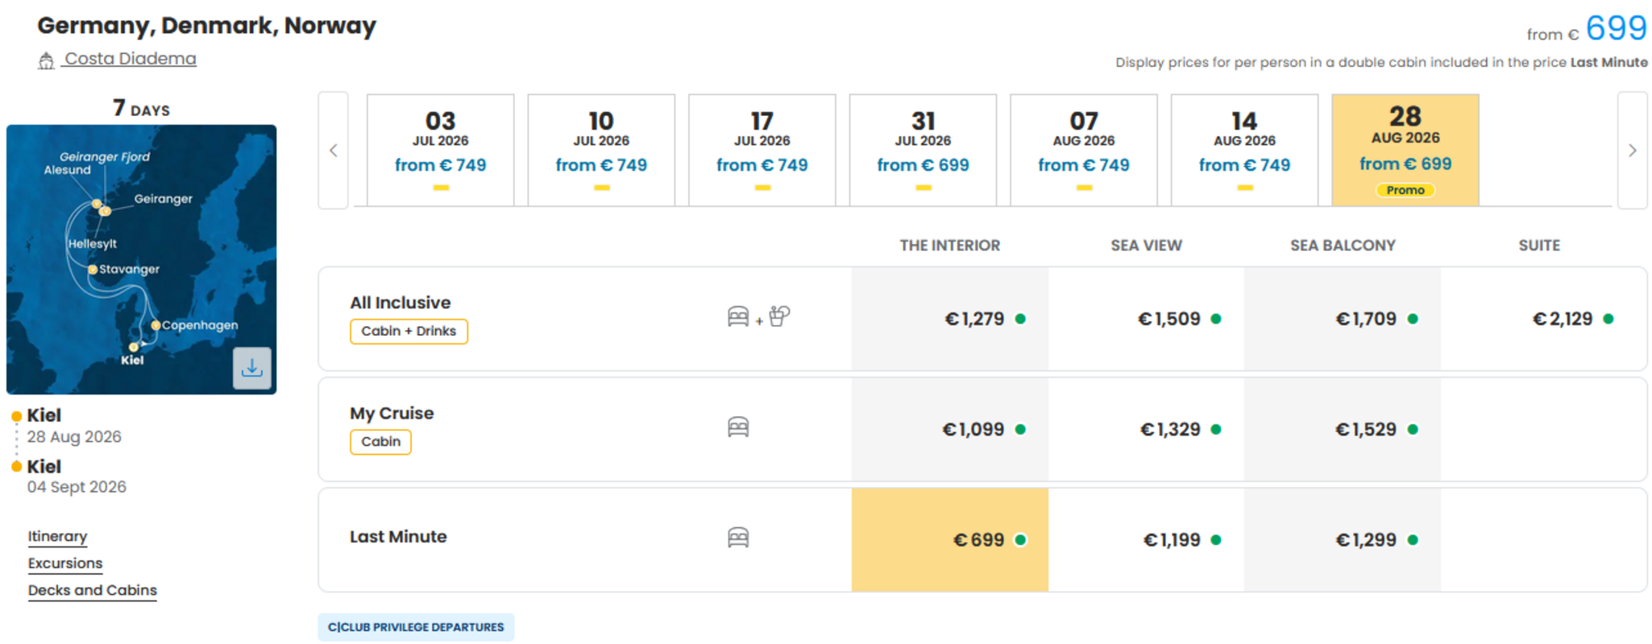Choose My Cruise Sea View at €1,329
Viewport: 1652px width, 644px height.
(1146, 429)
